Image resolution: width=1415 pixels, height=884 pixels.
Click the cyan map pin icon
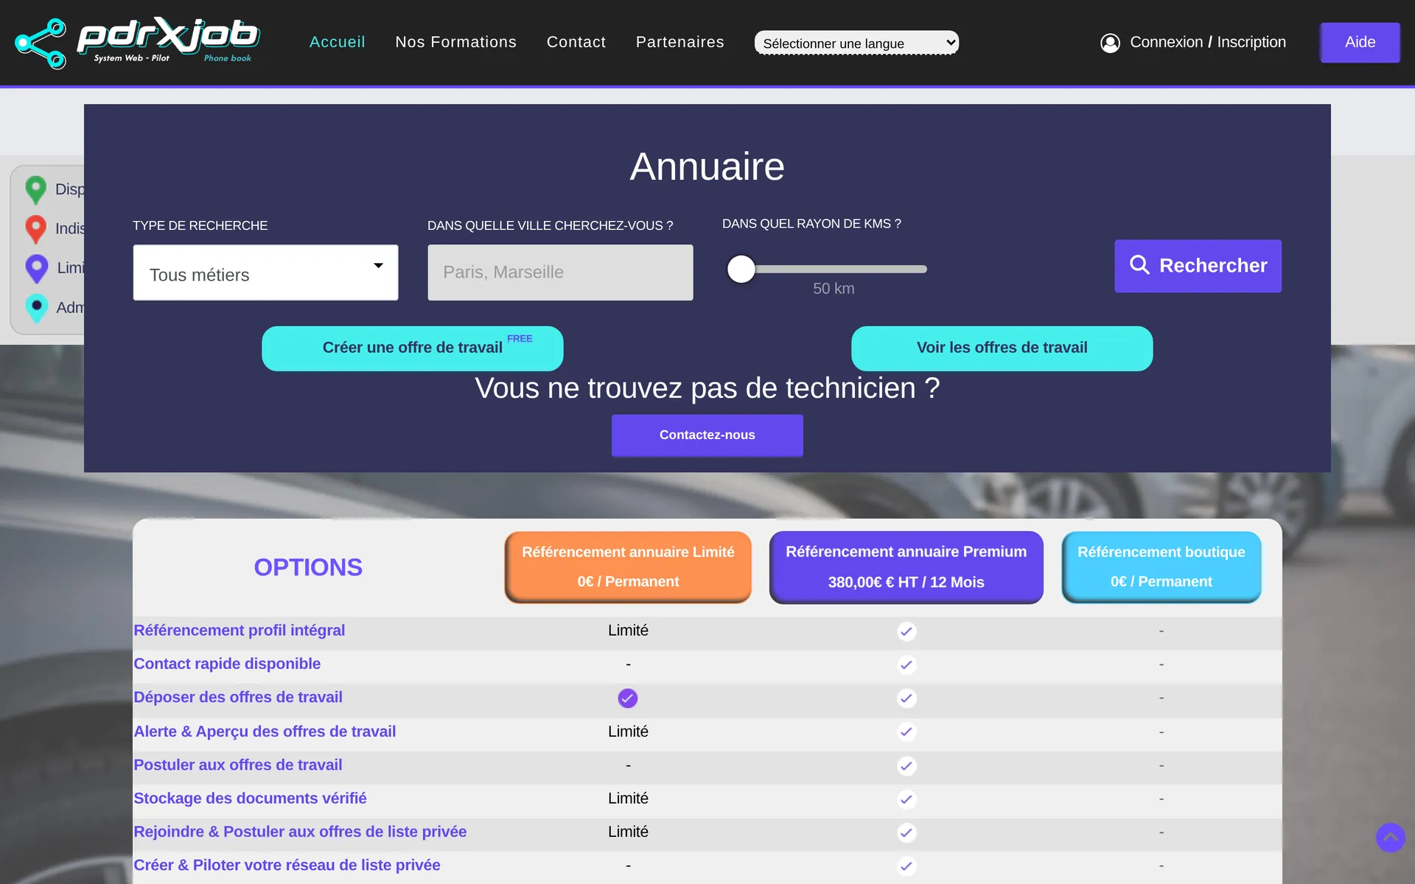36,308
